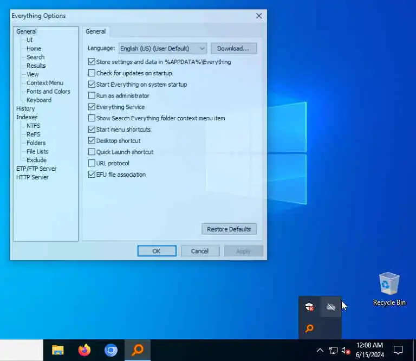
Task: Select the General tab
Action: [x=95, y=31]
